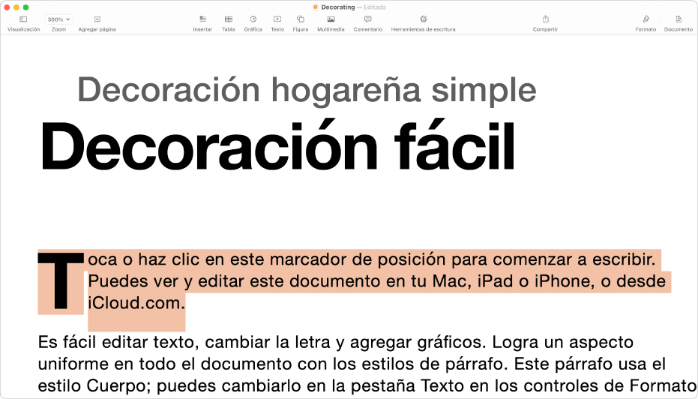
Task: Open the Insertar toolbar menu
Action: coord(202,19)
